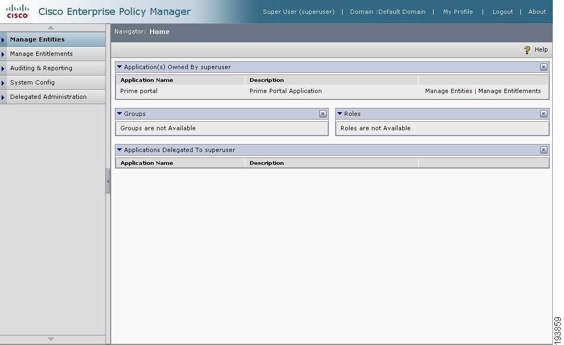Close the Application(s) Owned By superuser panel

[543, 67]
